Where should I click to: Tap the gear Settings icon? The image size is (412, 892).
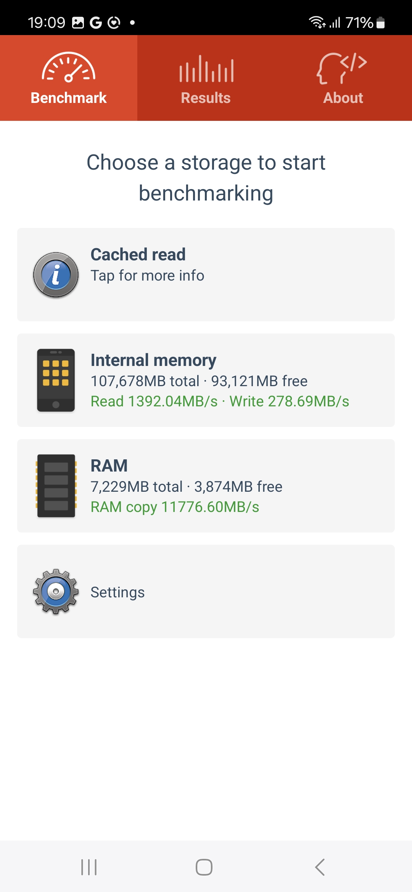click(x=56, y=591)
